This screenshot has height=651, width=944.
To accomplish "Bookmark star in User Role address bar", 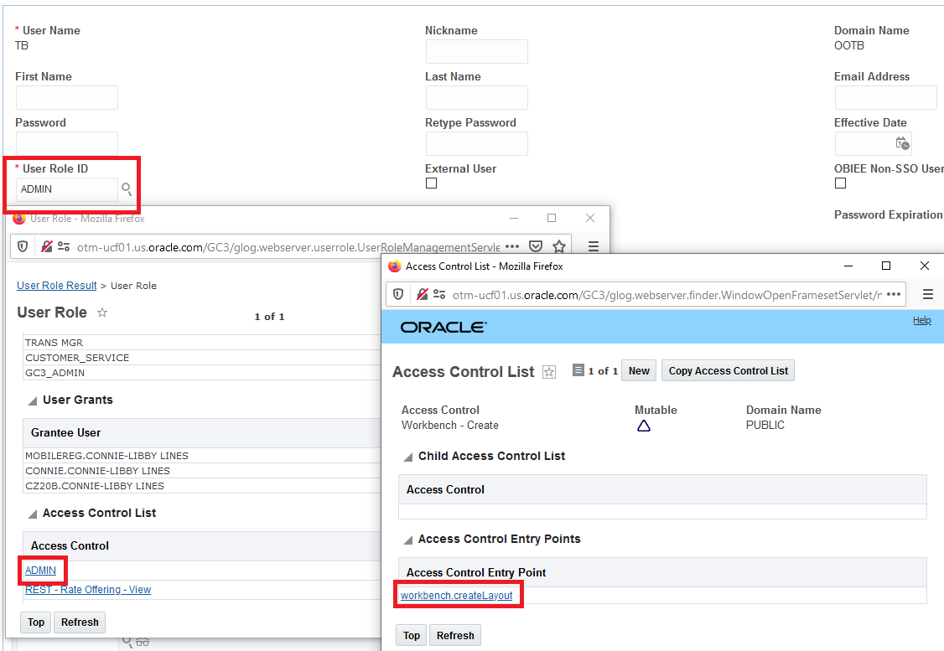I will pyautogui.click(x=559, y=246).
